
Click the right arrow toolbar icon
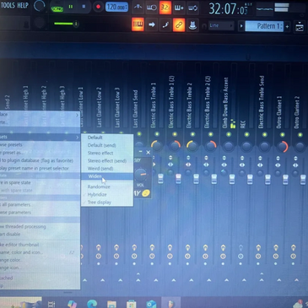pyautogui.click(x=152, y=24)
